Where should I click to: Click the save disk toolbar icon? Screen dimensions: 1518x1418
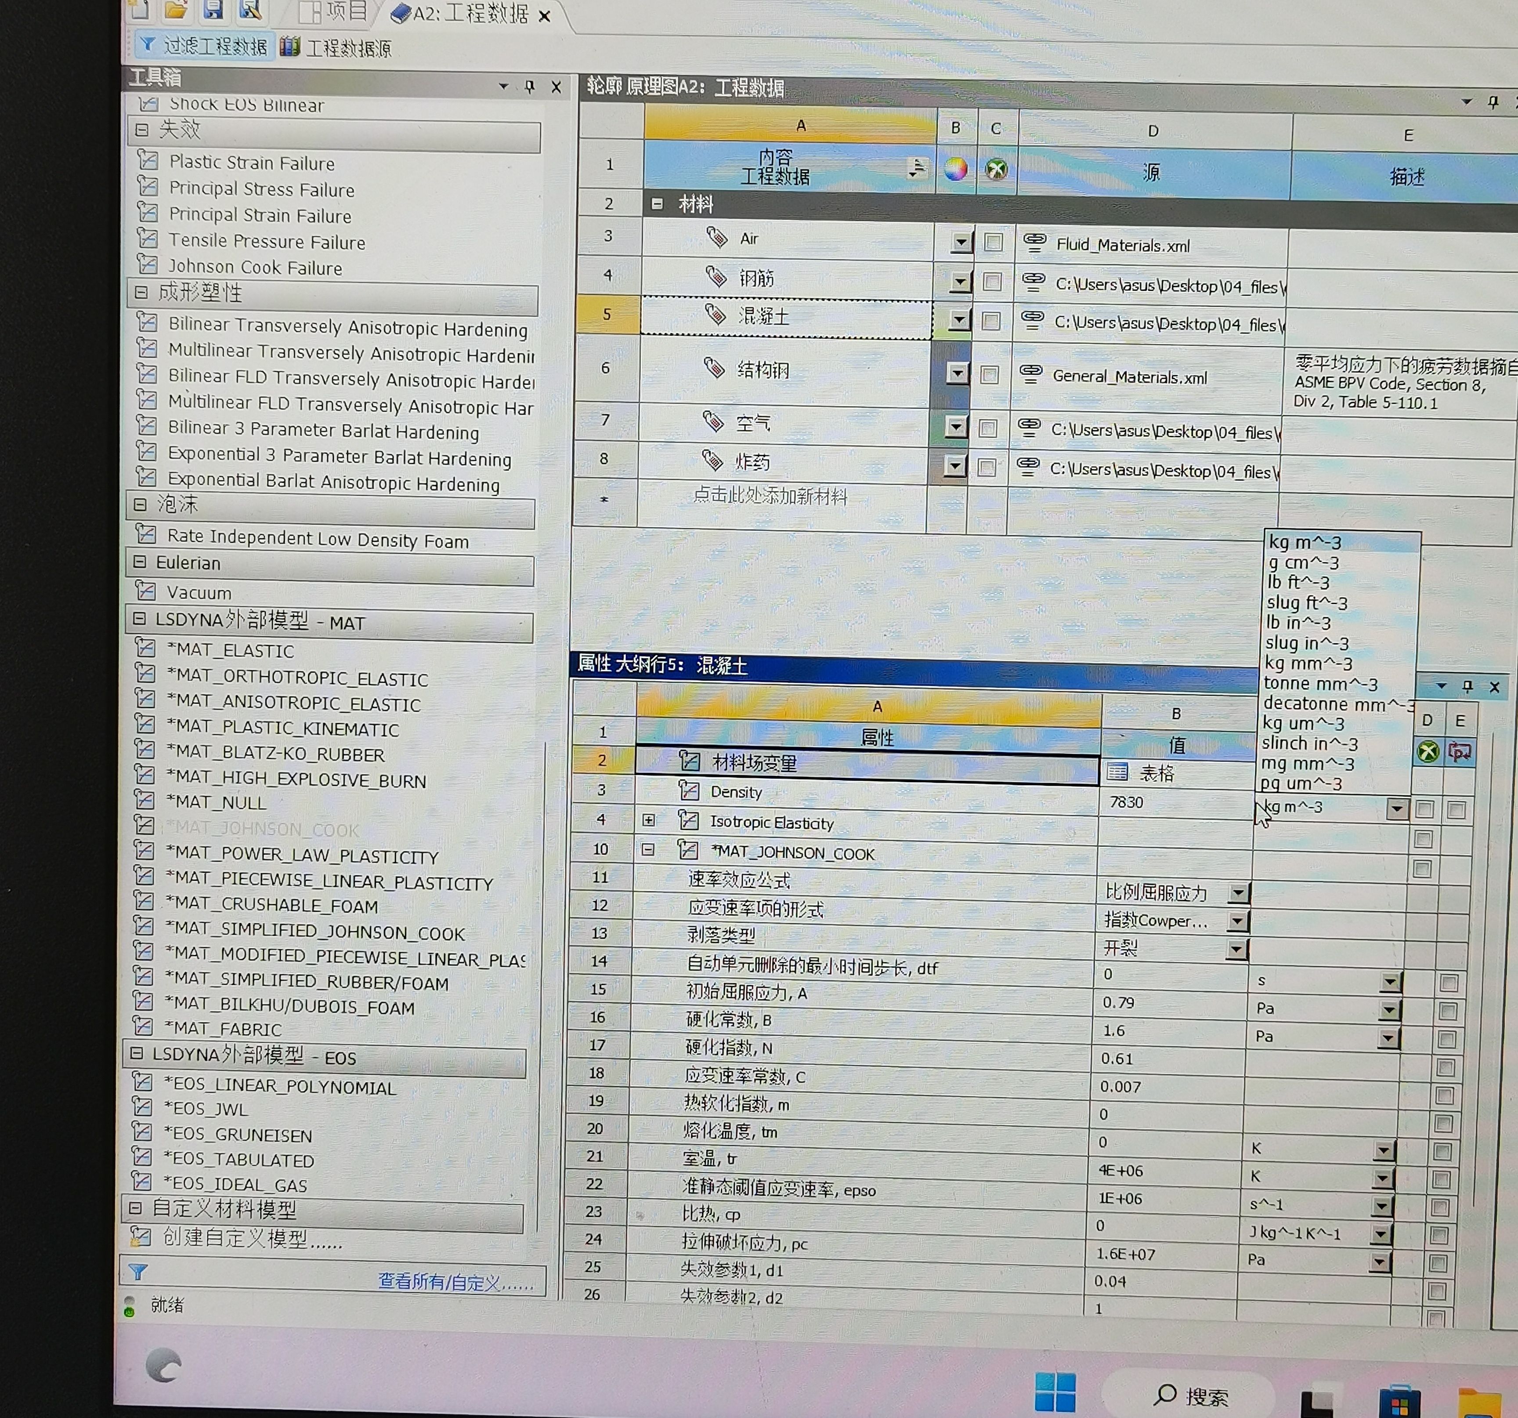point(213,9)
